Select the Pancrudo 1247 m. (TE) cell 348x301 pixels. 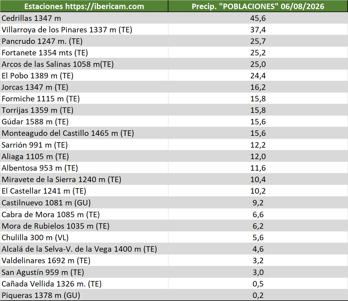[x=84, y=41]
